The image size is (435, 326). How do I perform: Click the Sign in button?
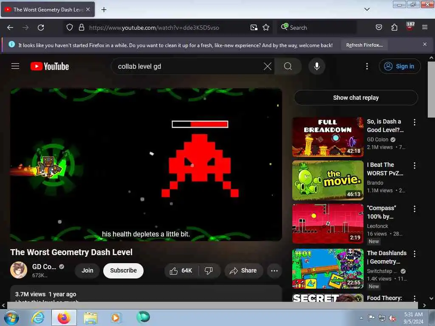399,66
